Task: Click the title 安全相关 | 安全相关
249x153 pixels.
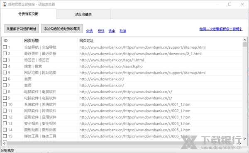Action: [40, 123]
